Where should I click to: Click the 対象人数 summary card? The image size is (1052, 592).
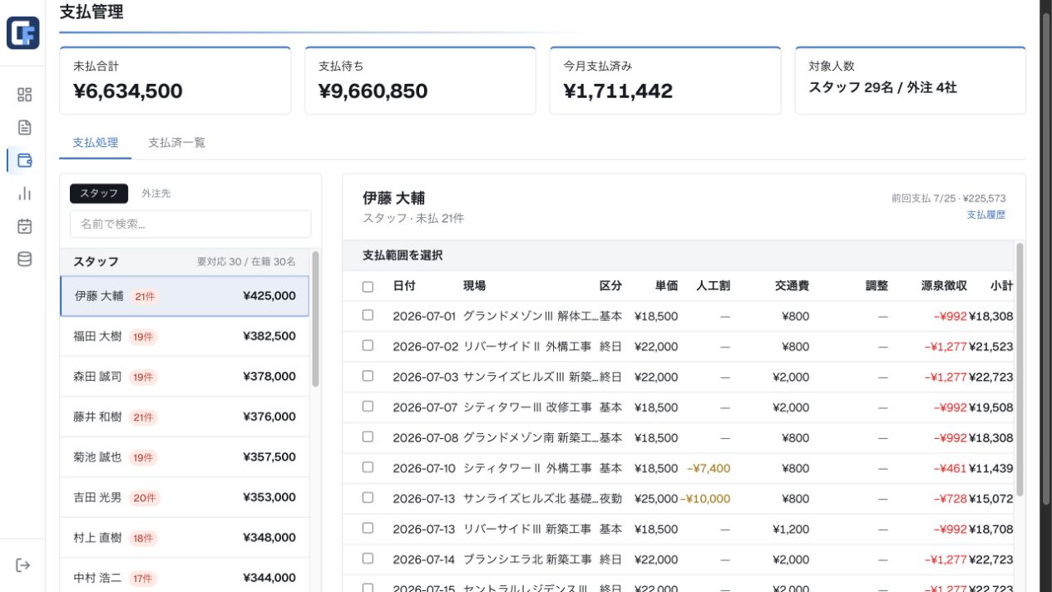[x=911, y=80]
